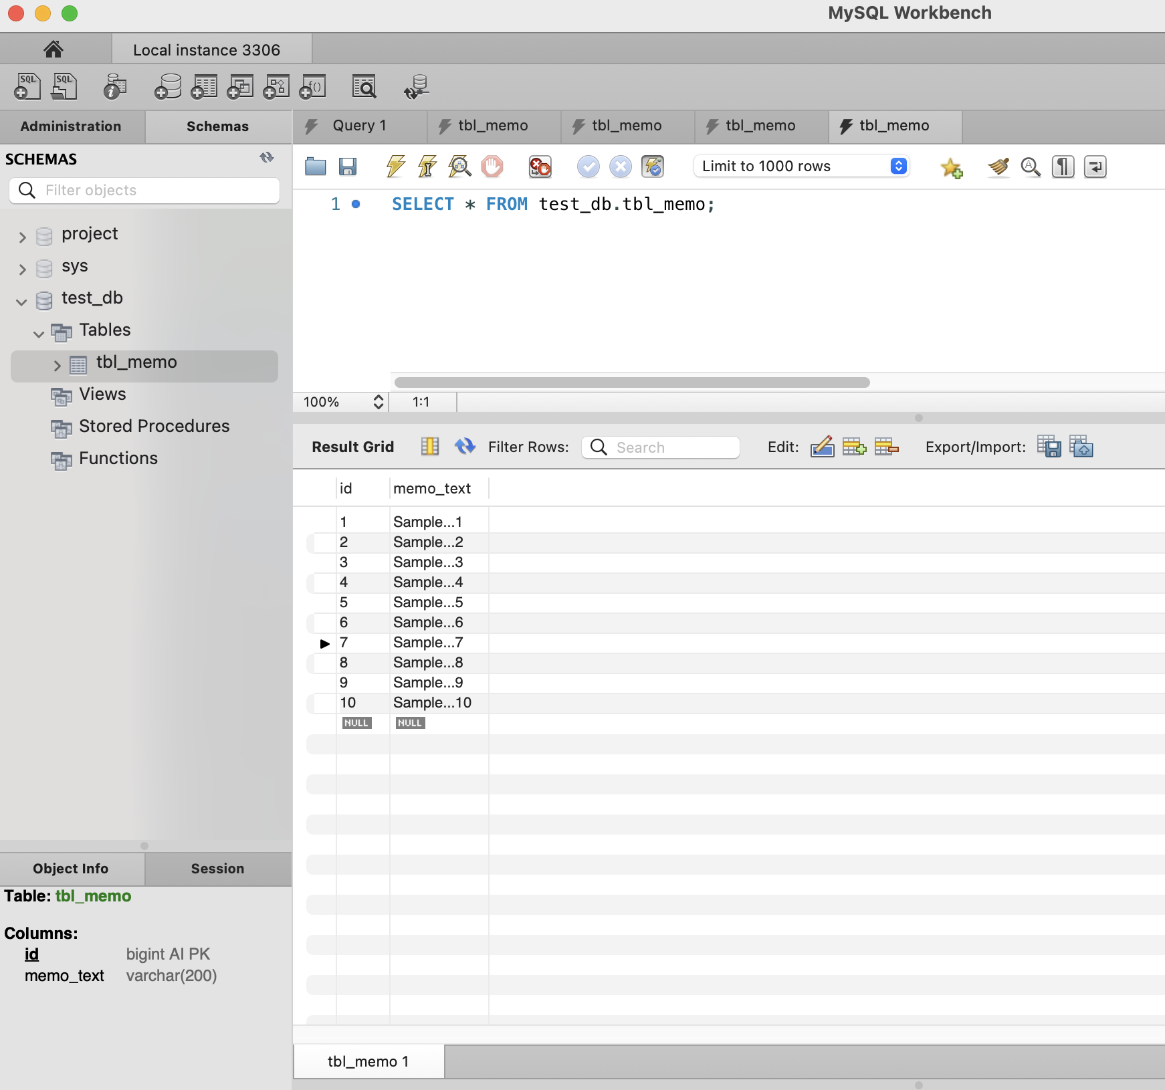Open find panel magnifier icon
Image resolution: width=1165 pixels, height=1090 pixels.
[1031, 167]
